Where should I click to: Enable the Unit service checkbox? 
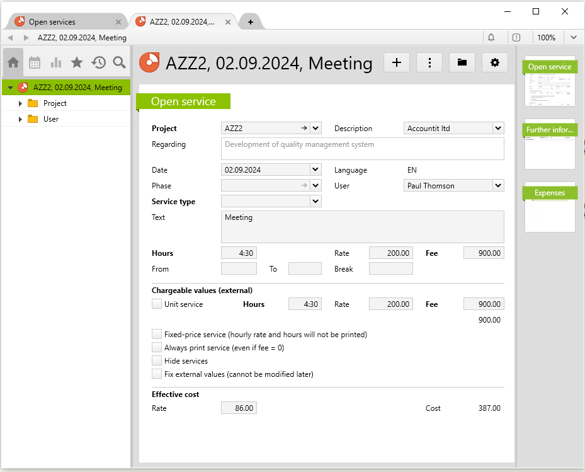click(x=157, y=304)
